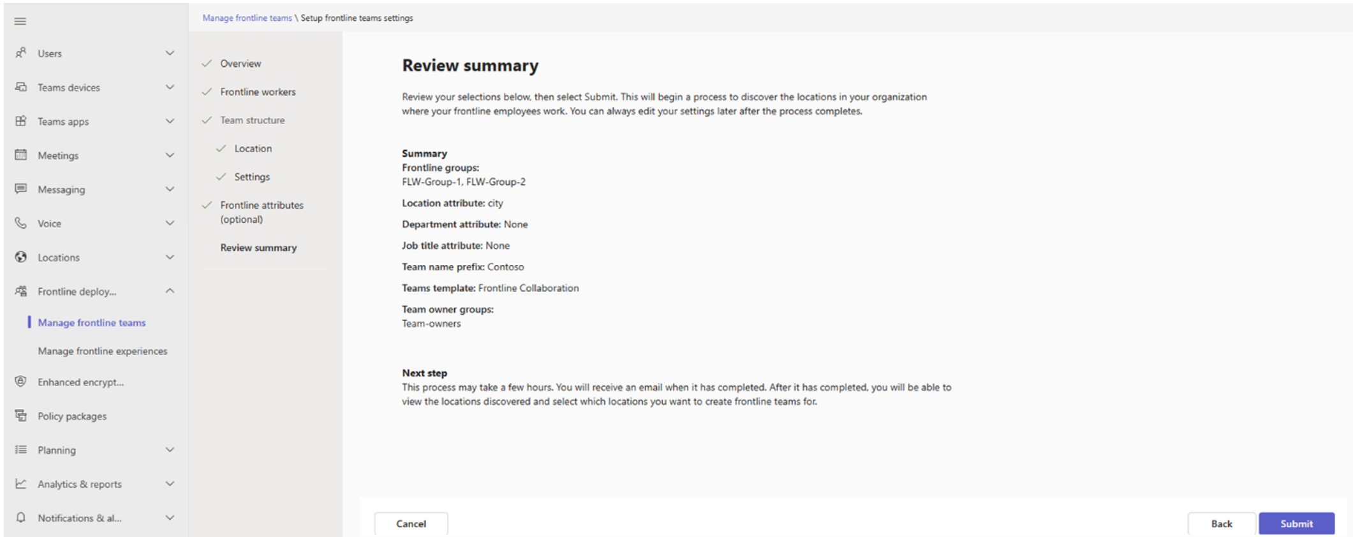1353x537 pixels.
Task: Click the Users icon in sidebar
Action: [21, 53]
